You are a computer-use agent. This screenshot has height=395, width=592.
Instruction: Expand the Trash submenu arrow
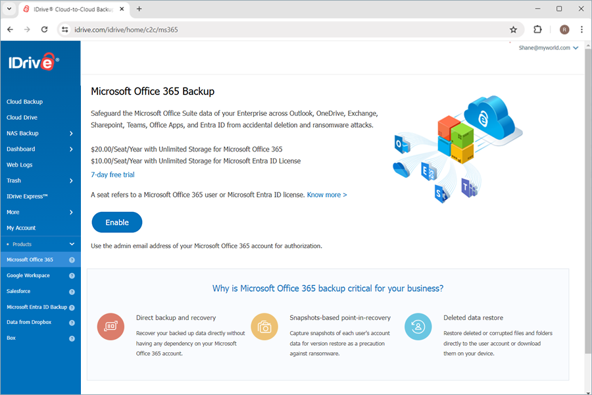pos(71,180)
